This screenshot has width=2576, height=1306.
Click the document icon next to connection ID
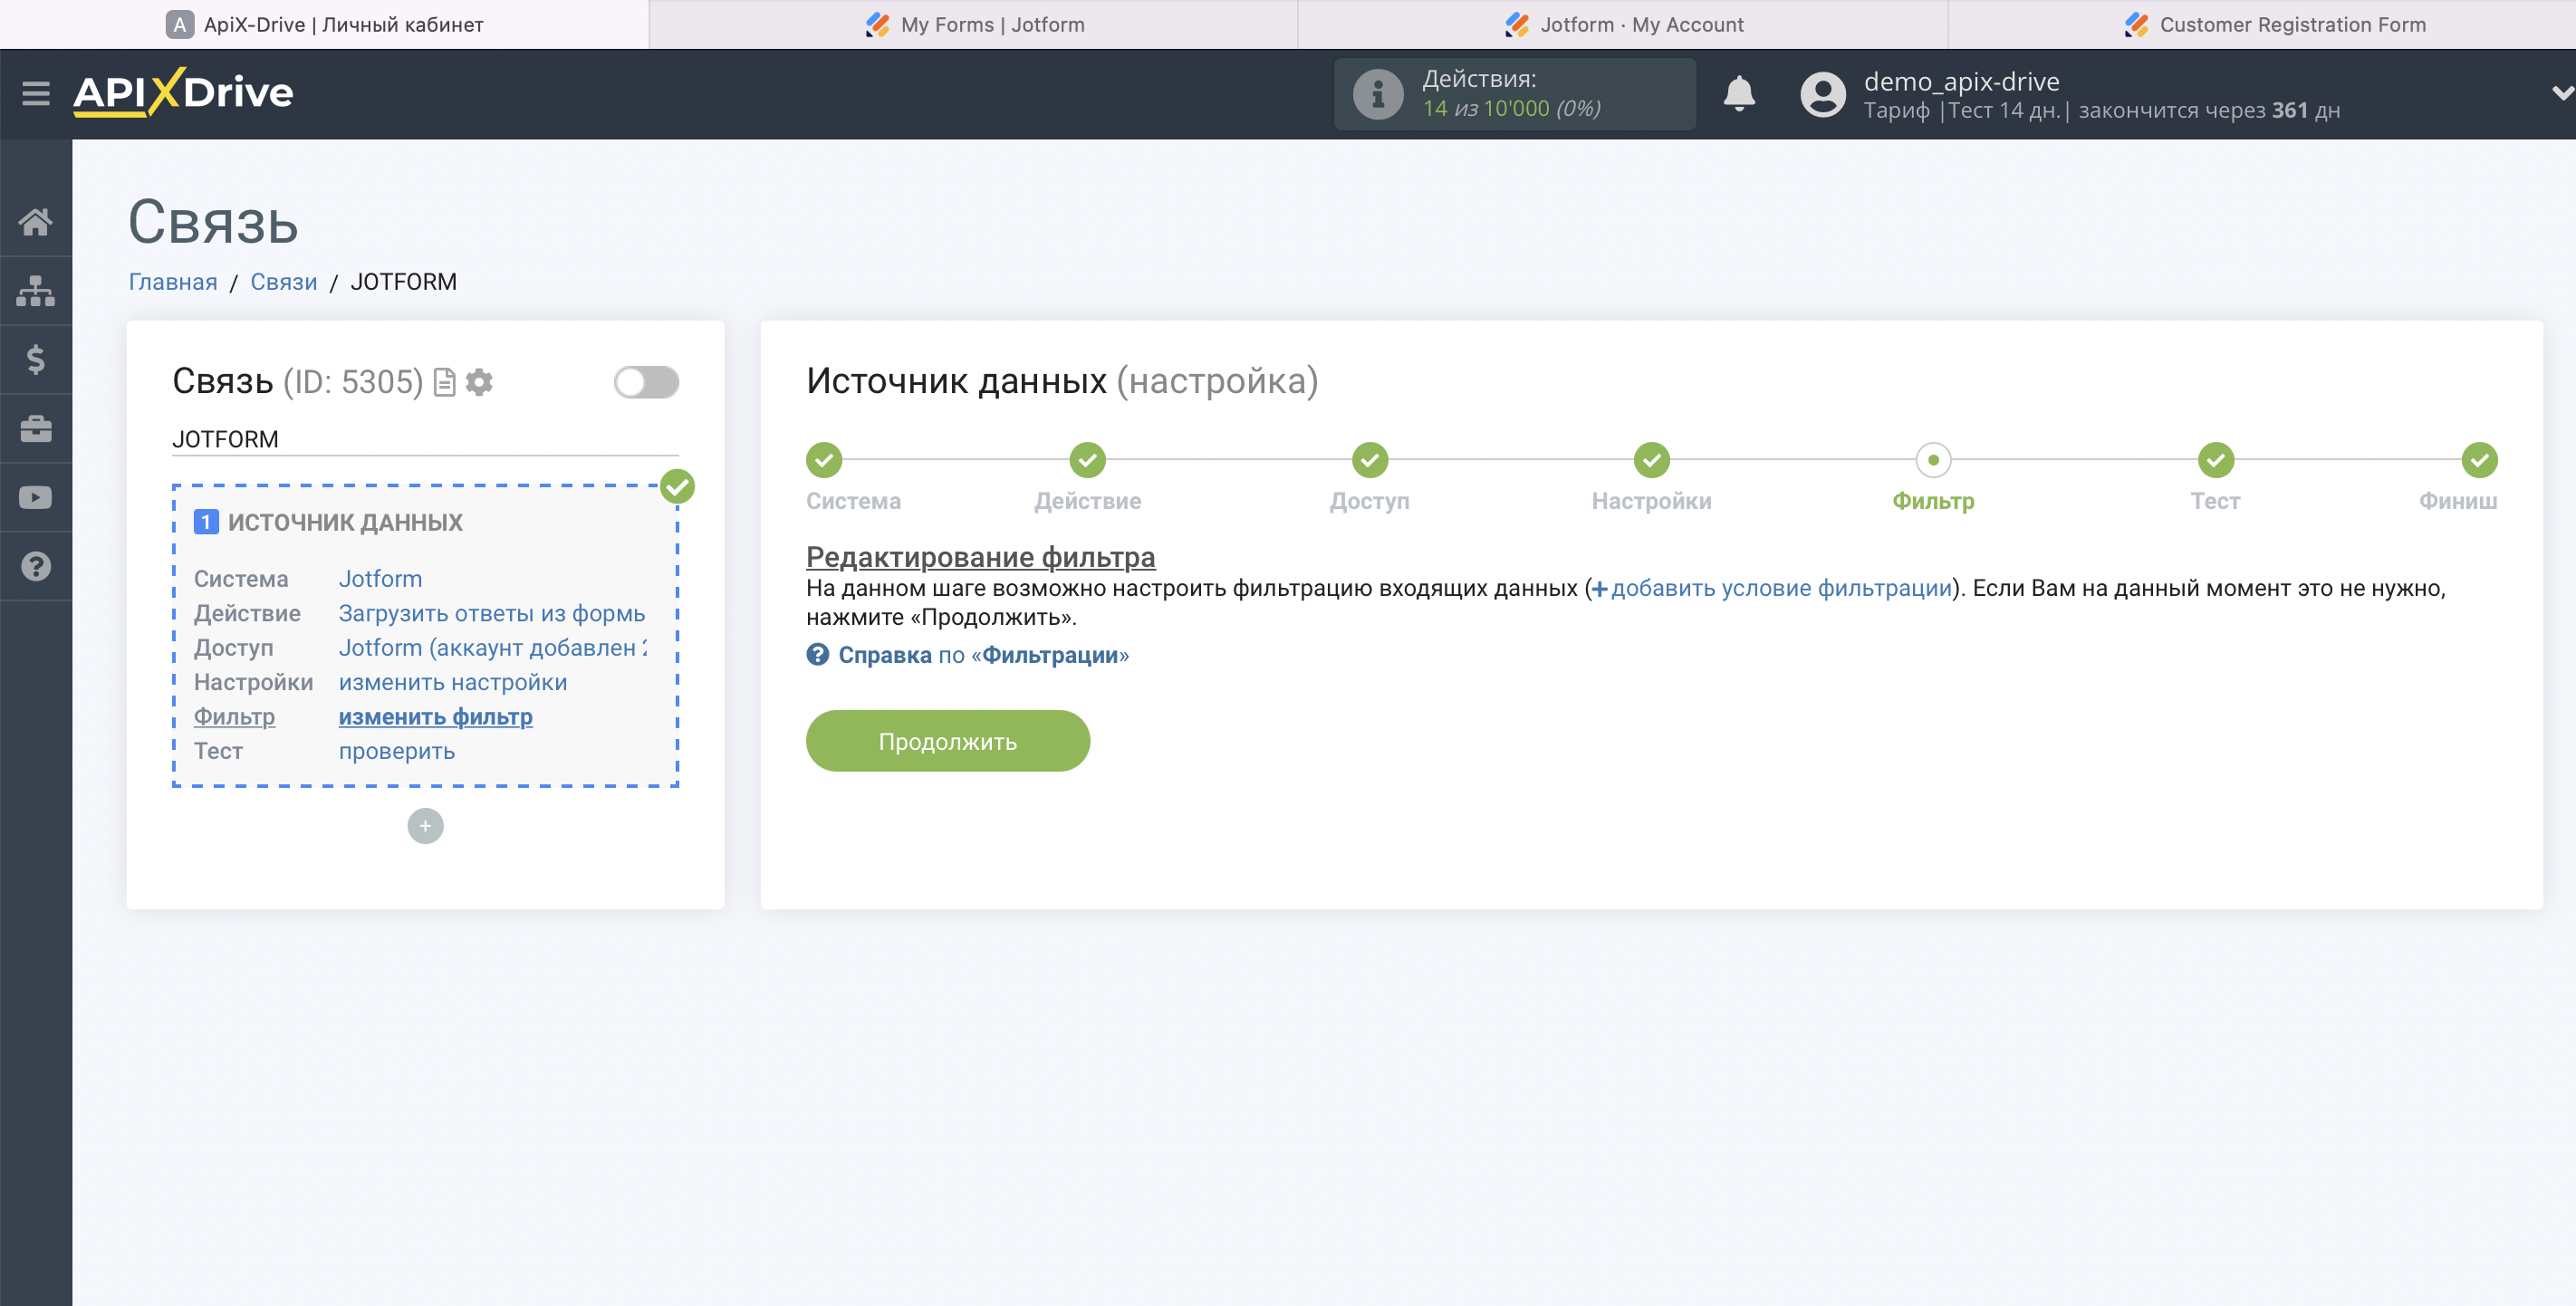[x=445, y=383]
